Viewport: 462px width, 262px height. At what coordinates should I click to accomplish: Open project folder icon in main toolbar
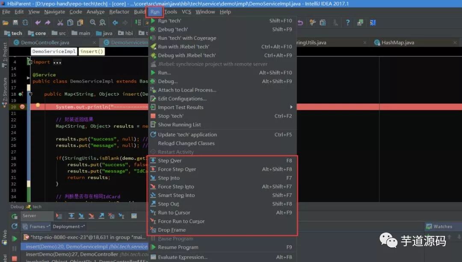(x=5, y=23)
